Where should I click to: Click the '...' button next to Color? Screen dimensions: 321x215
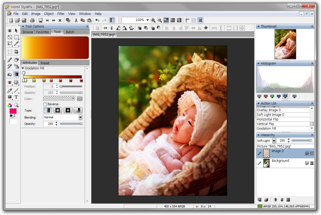coord(80,99)
